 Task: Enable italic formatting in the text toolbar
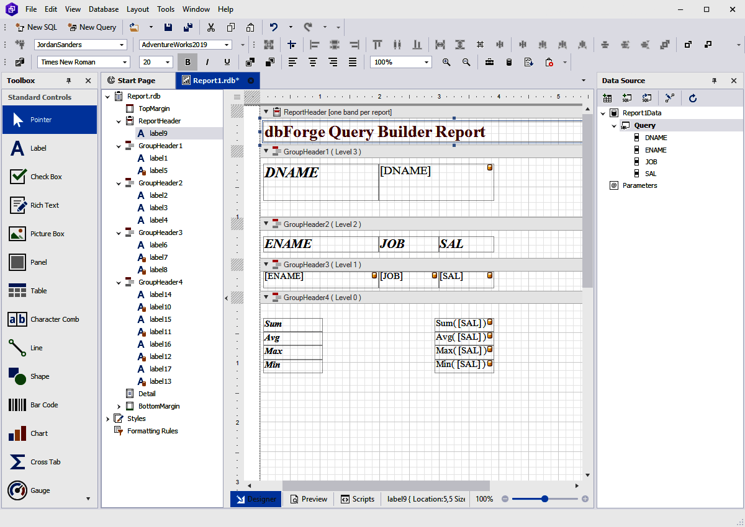click(x=207, y=62)
